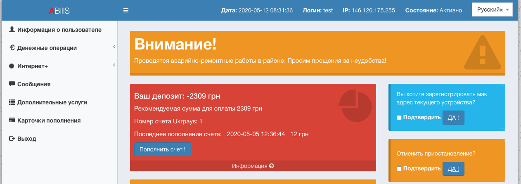The image size is (521, 184).
Task: Click the euro icon for Денежные операции
Action: (12, 48)
